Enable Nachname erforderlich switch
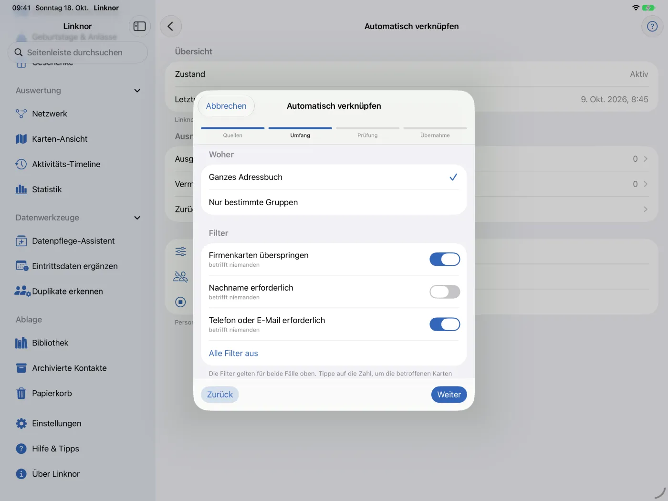Image resolution: width=668 pixels, height=501 pixels. click(445, 292)
